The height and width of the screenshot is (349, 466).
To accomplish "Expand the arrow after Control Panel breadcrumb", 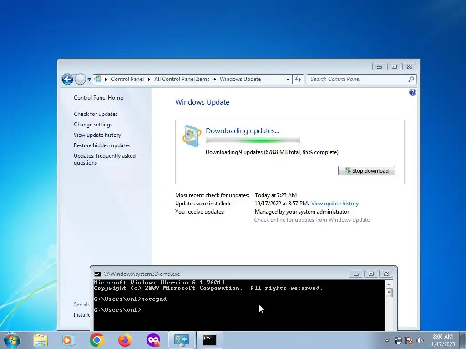I will click(149, 79).
